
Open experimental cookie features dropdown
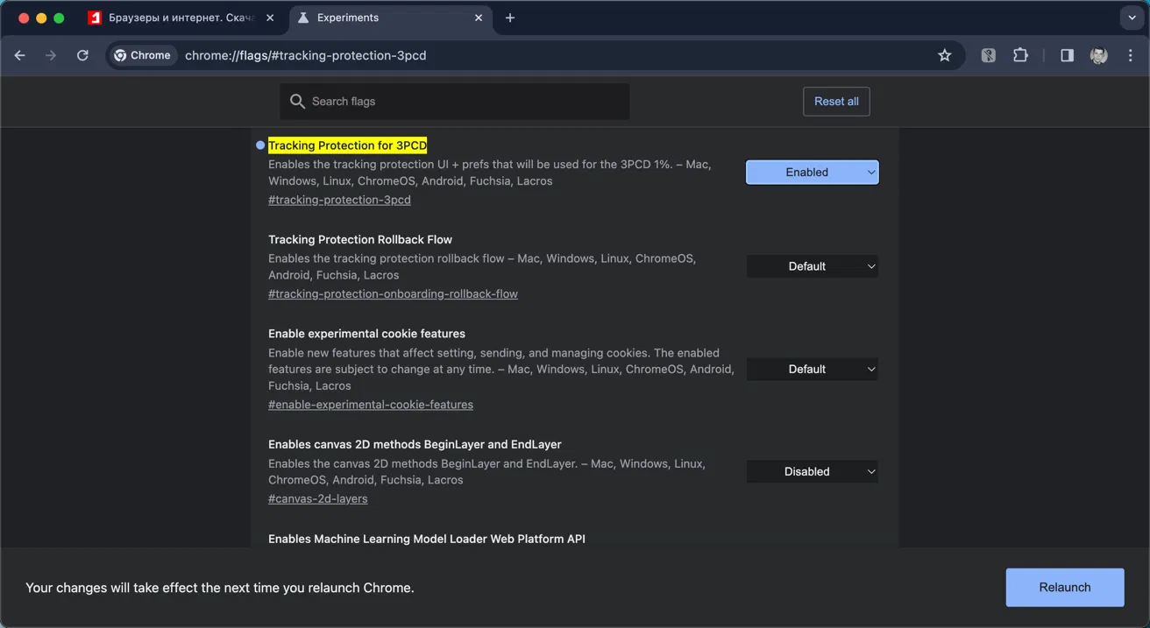coord(812,370)
